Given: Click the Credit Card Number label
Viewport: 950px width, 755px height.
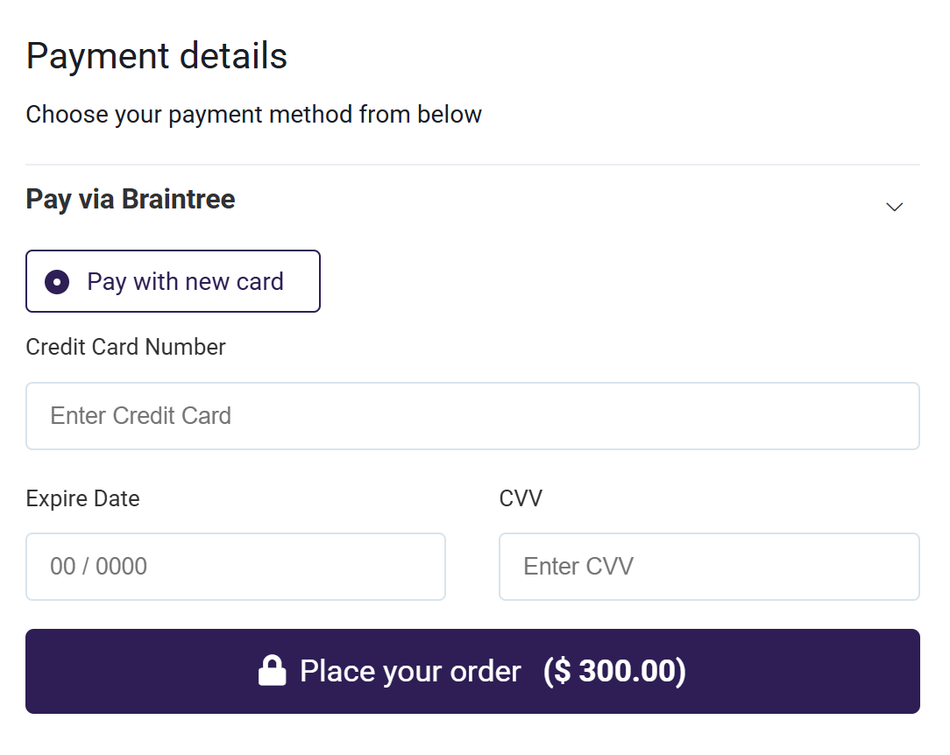Looking at the screenshot, I should pos(126,347).
